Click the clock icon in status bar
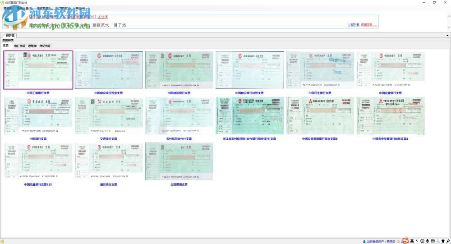This screenshot has height=244, width=451. pyautogui.click(x=398, y=241)
